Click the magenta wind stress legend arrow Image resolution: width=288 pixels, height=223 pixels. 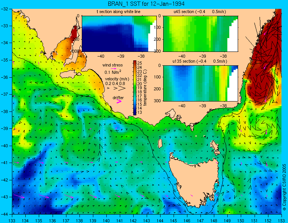pyautogui.click(x=114, y=68)
